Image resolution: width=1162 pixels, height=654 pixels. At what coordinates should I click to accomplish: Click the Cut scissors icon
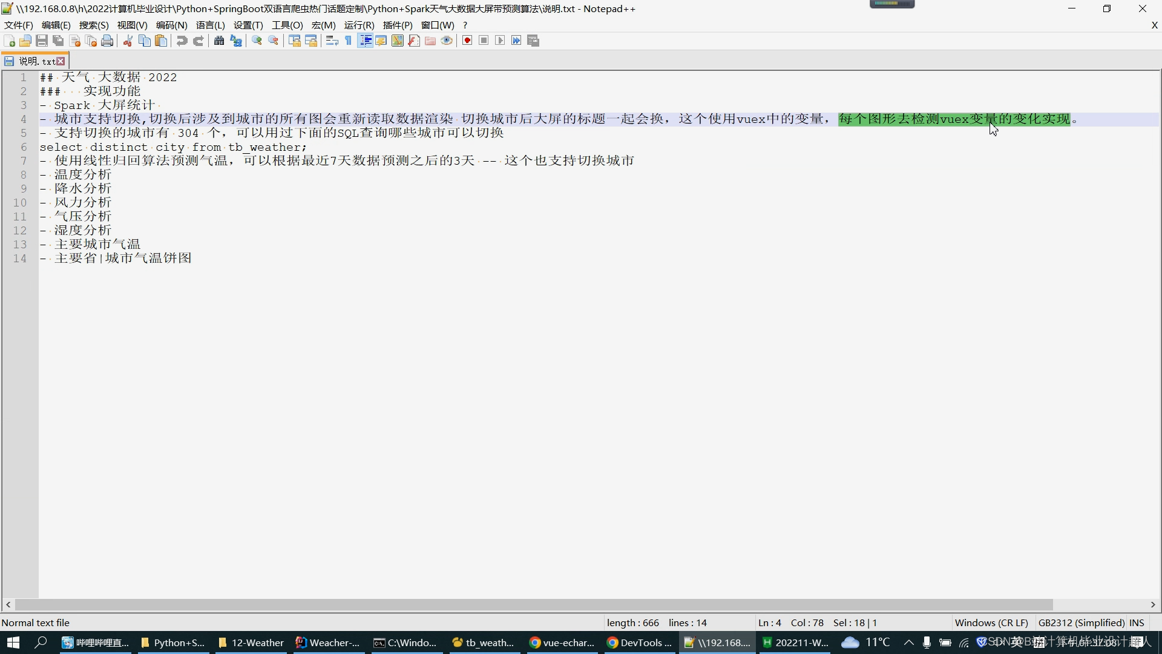tap(128, 41)
